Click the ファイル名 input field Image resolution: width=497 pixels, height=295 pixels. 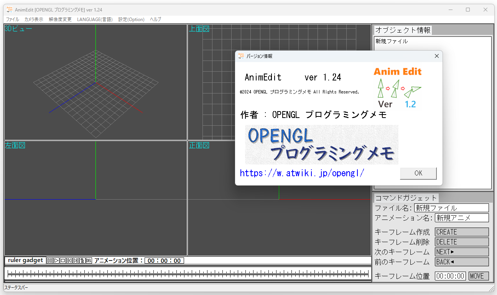pos(451,208)
